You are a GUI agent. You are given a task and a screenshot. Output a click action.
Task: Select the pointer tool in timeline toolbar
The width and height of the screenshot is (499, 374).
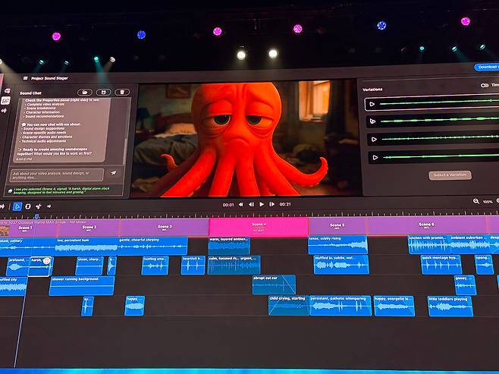click(17, 206)
